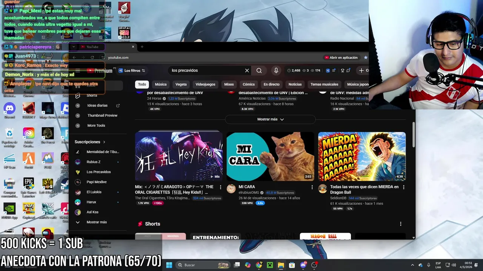Start voice search with the microphone icon
483x271 pixels.
click(x=276, y=70)
